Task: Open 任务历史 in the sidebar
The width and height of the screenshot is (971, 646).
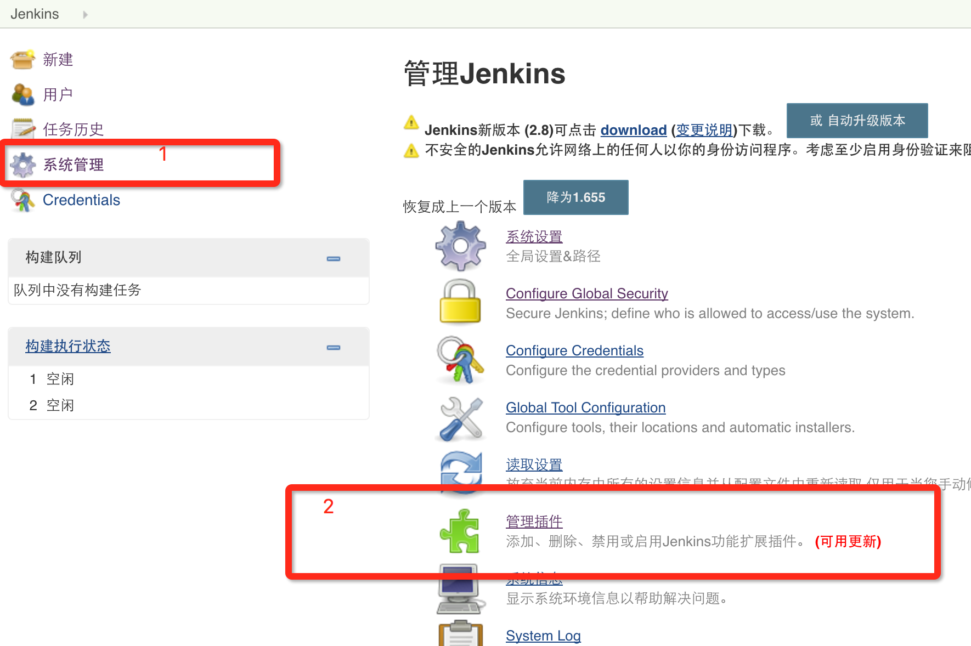Action: coord(73,129)
